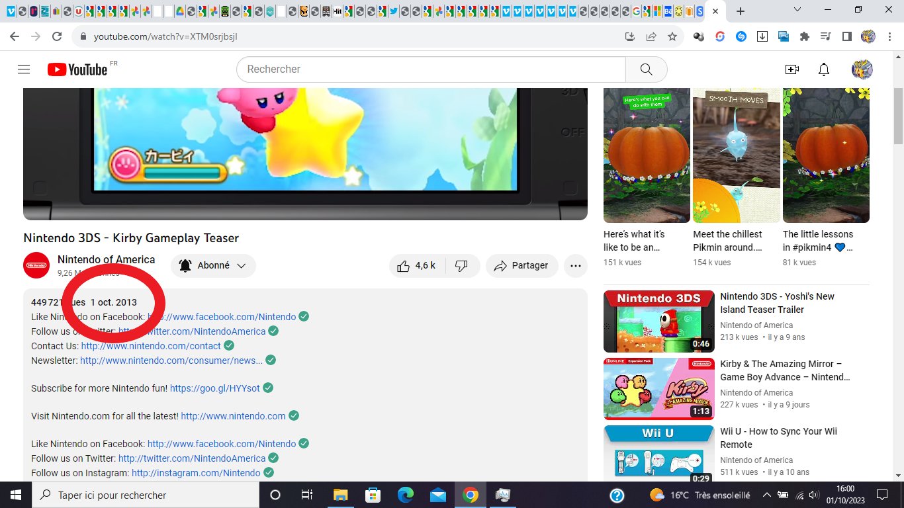Open 'Here's what it's like' short

tap(647, 155)
